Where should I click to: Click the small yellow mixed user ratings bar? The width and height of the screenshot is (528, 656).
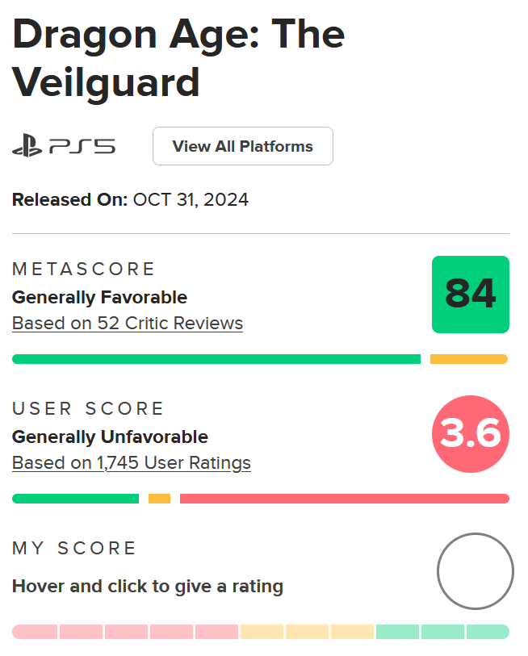pos(160,499)
